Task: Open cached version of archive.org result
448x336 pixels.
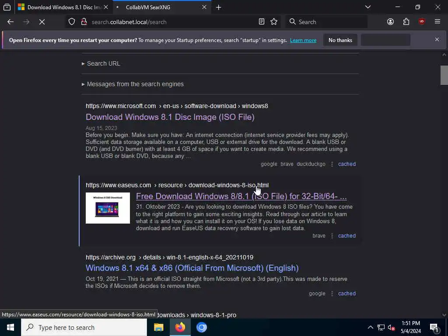Action: (x=347, y=294)
